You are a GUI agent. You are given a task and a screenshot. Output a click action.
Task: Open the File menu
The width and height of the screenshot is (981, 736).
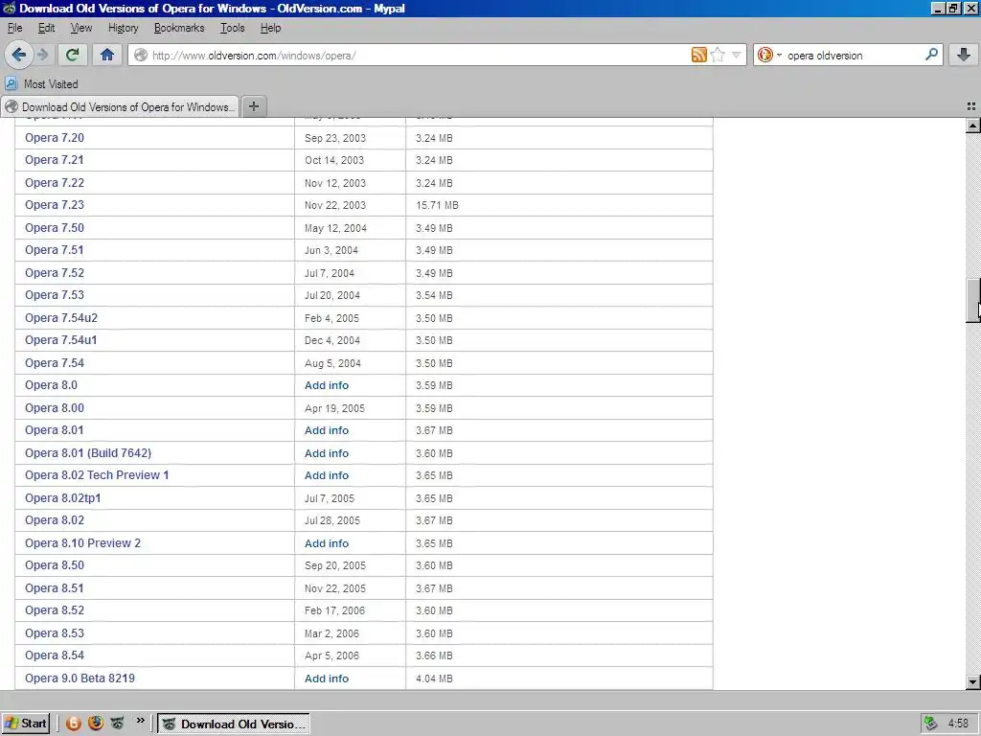coord(14,28)
